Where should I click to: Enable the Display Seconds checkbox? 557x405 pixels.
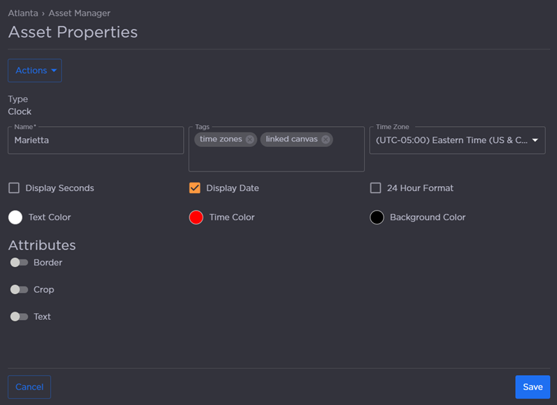[14, 188]
